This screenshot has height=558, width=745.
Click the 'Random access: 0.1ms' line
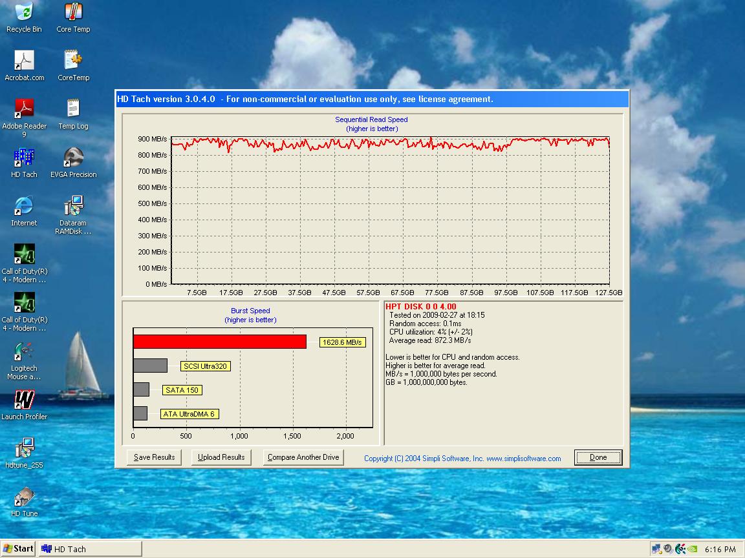[426, 323]
